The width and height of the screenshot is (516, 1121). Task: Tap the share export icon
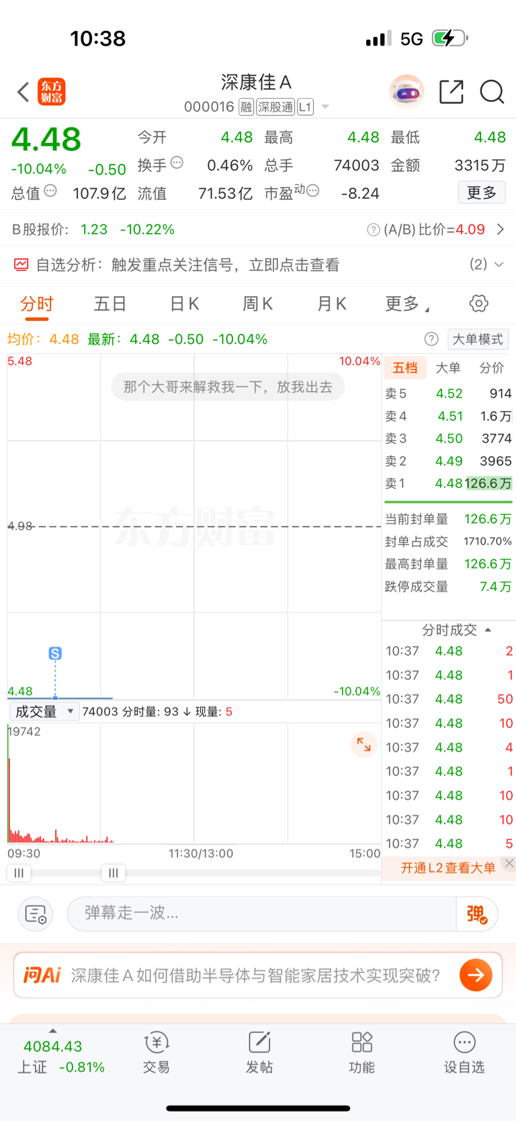451,91
